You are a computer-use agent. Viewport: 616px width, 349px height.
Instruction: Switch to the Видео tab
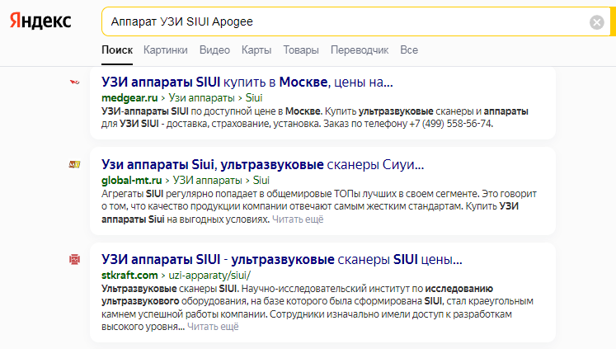click(x=214, y=50)
